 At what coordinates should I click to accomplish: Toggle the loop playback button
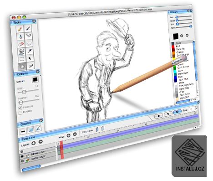pos(168,114)
